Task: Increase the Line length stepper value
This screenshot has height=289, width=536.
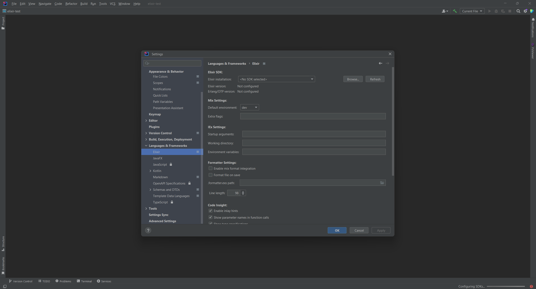Action: (x=243, y=191)
